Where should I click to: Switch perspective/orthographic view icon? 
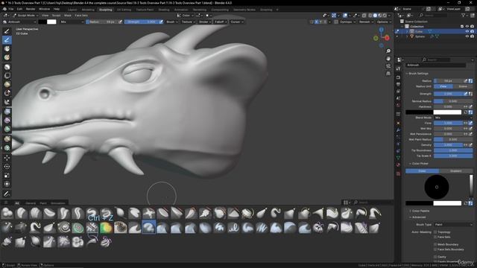point(388,74)
